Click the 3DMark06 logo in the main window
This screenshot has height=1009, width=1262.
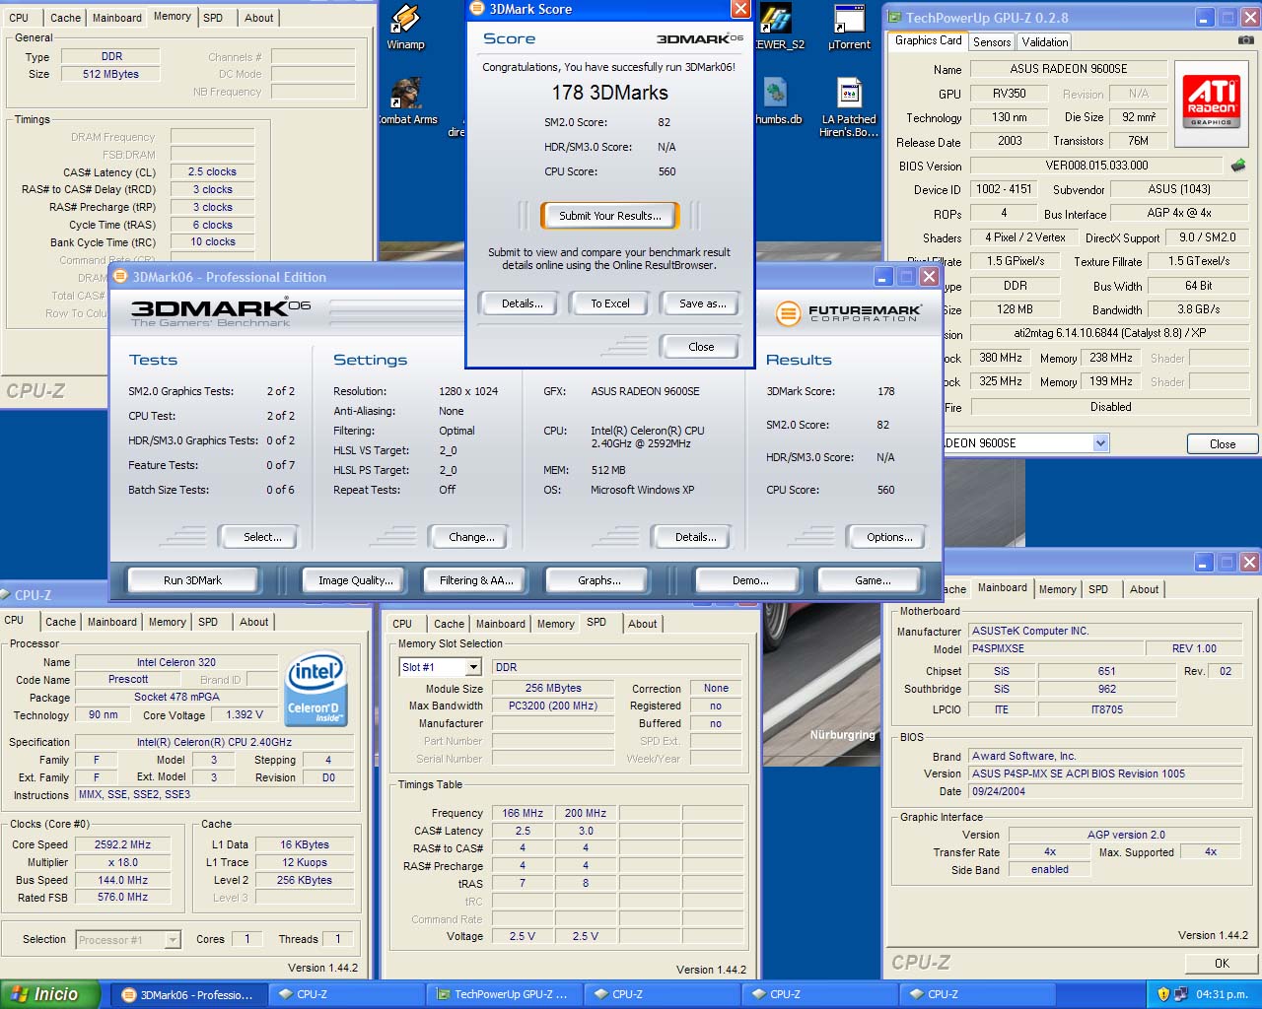click(221, 312)
